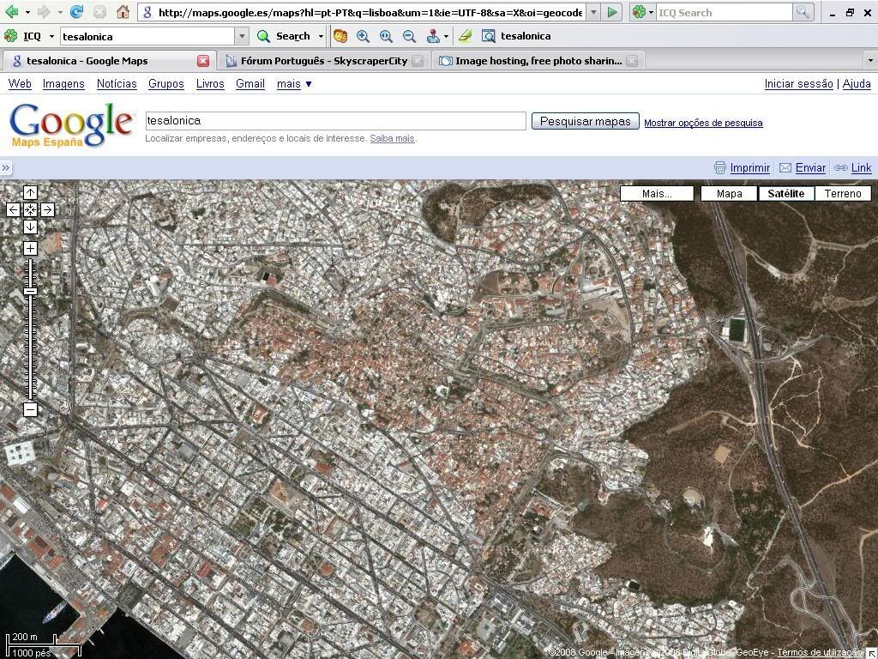Click the center map reset icon

pos(30,209)
